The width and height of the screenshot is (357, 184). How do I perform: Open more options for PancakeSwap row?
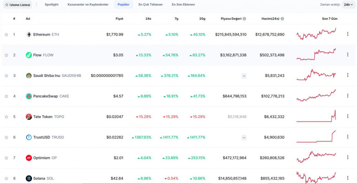(x=348, y=95)
